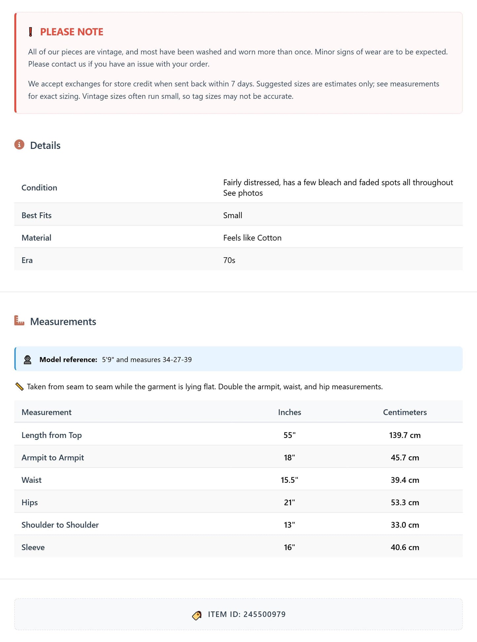Click the Armpit to Armpit row label
The height and width of the screenshot is (642, 477).
53,457
